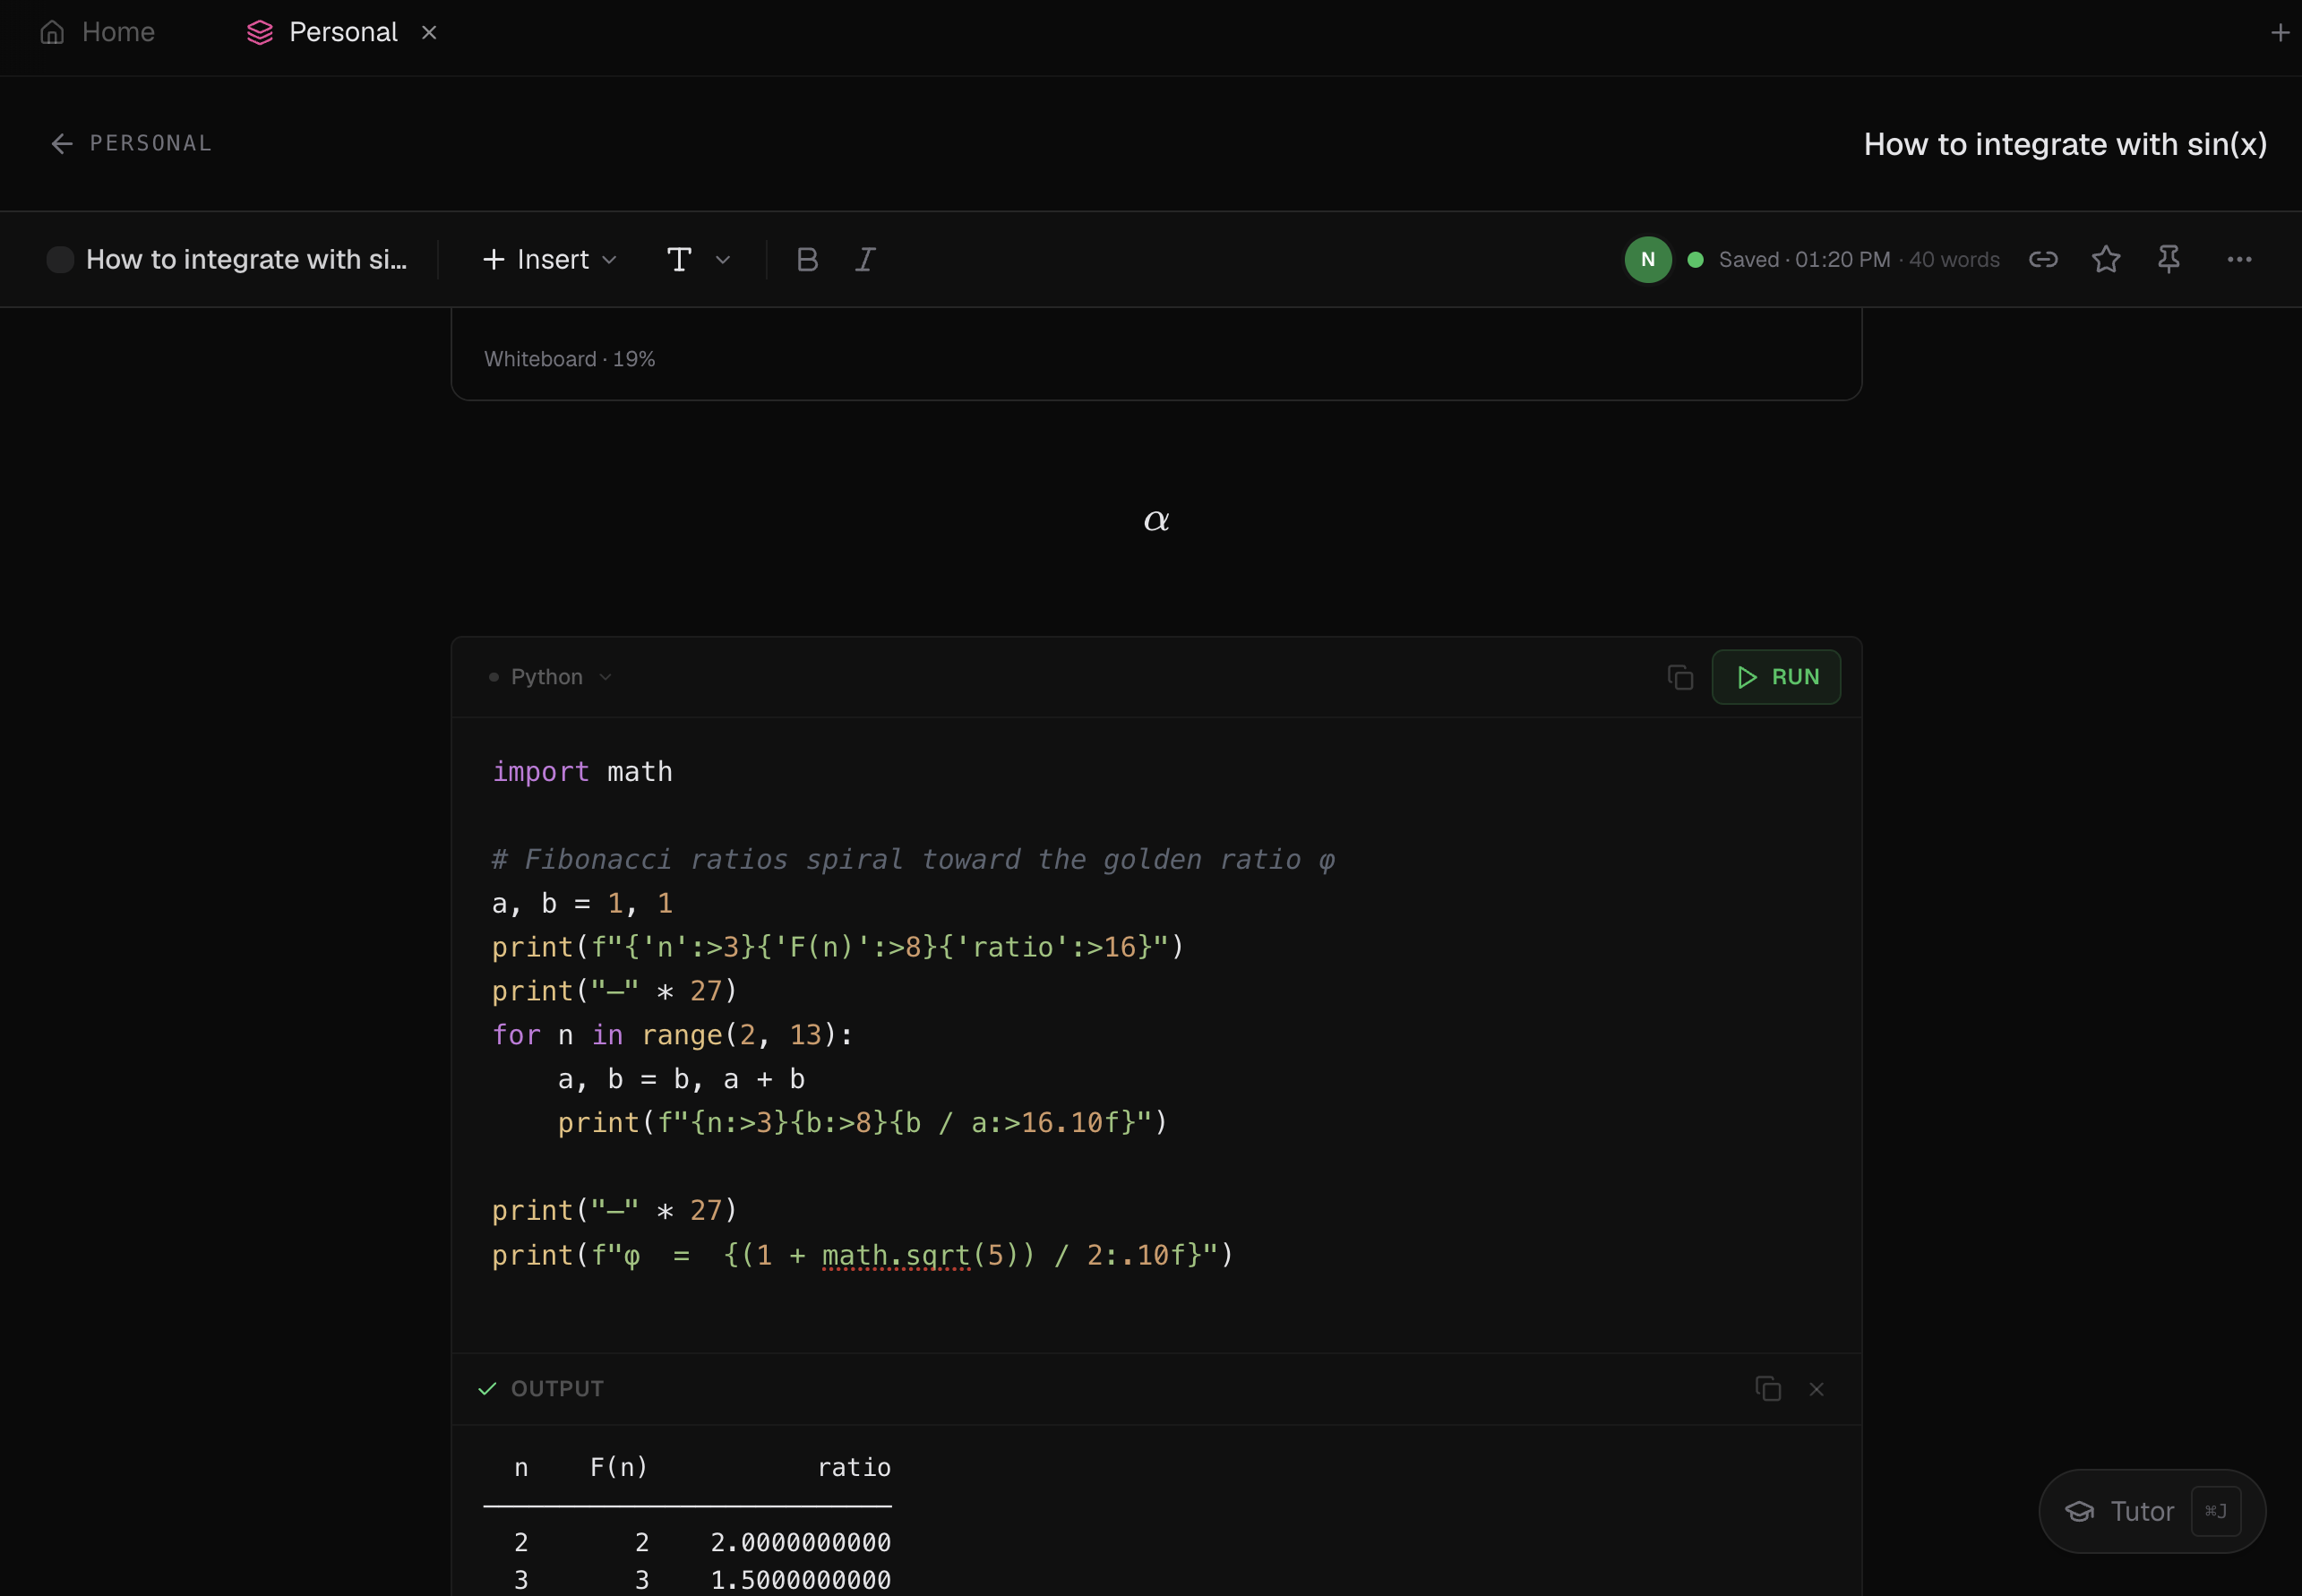Click the page heading 'How to integrate with sin(x)'
This screenshot has height=1596, width=2302.
click(x=2065, y=144)
